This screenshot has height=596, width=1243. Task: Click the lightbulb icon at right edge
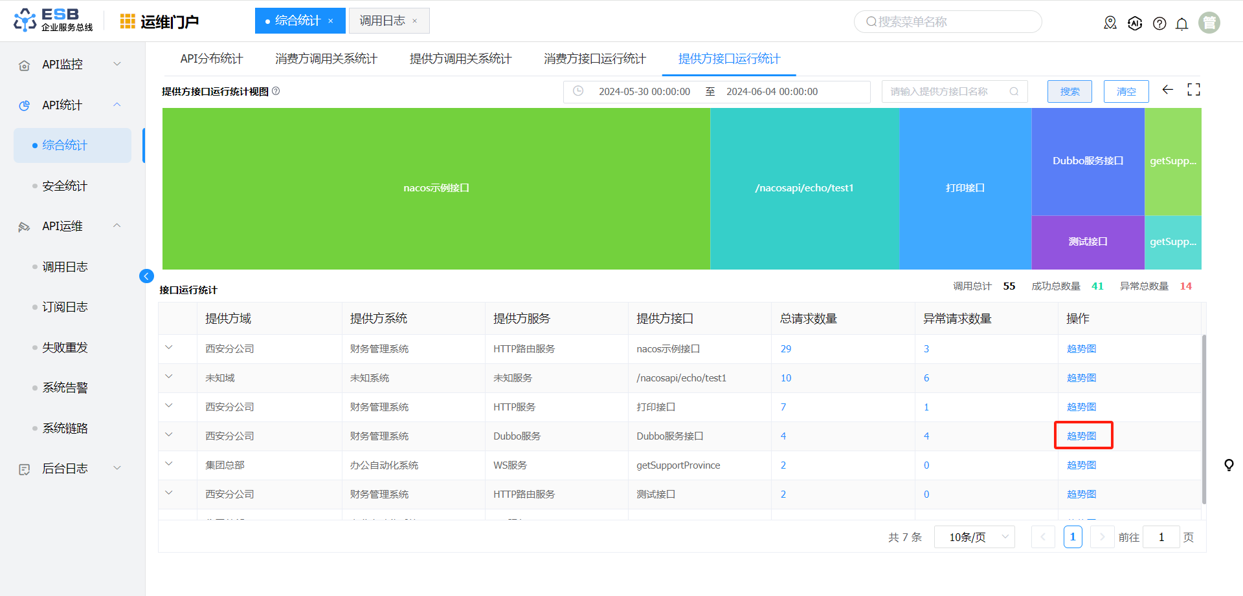coord(1228,465)
